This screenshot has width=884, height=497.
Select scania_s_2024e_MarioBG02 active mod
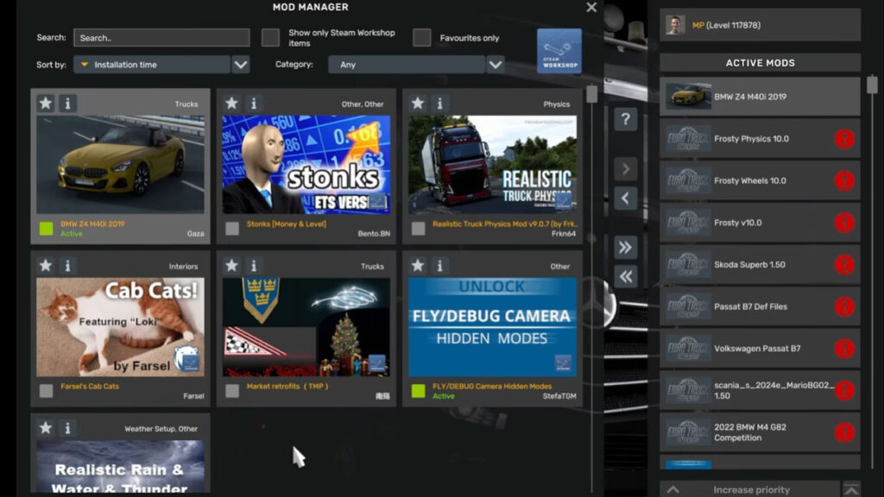pos(760,391)
